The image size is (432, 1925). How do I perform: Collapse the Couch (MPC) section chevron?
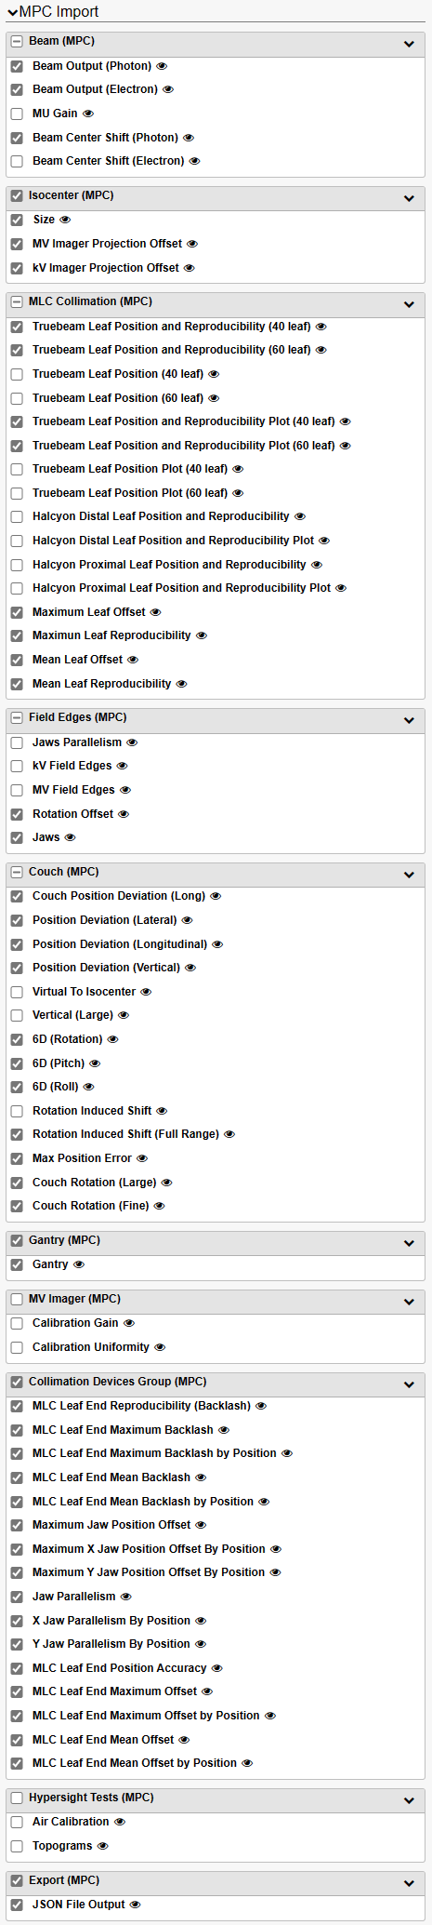[409, 875]
